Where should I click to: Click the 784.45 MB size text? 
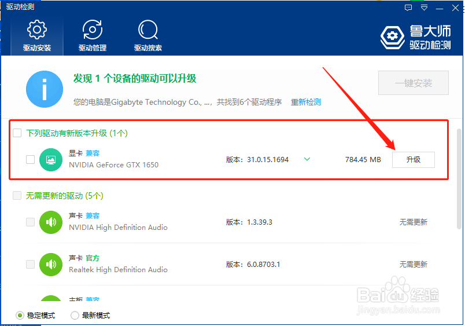[363, 160]
